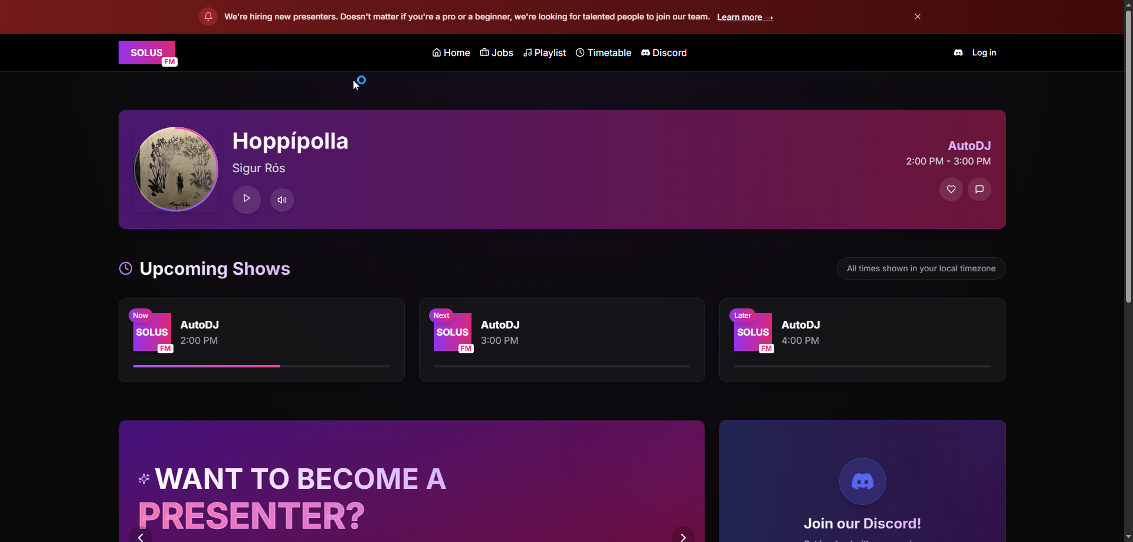Click the scrollbar down arrow
Image resolution: width=1133 pixels, height=542 pixels.
[x=1128, y=537]
